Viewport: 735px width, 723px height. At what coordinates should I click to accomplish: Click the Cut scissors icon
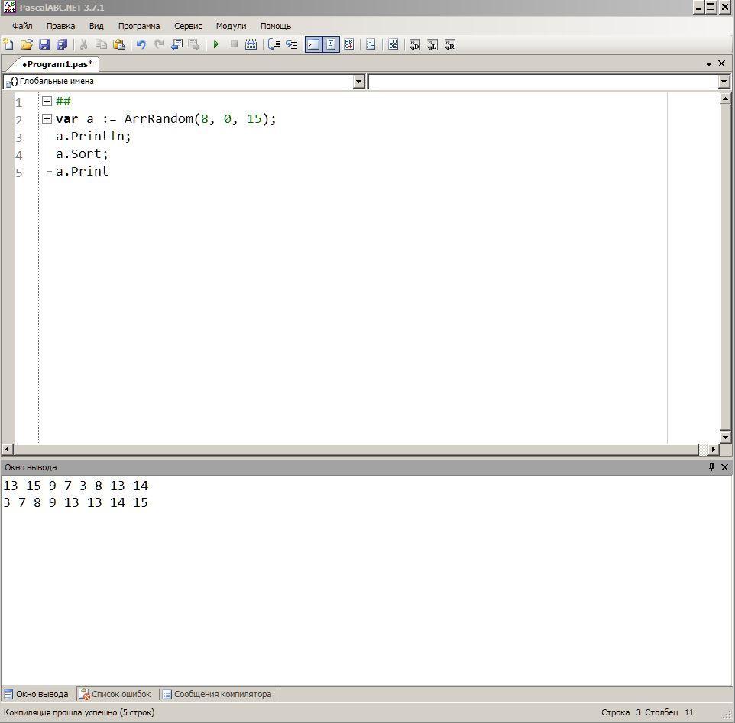pyautogui.click(x=84, y=44)
